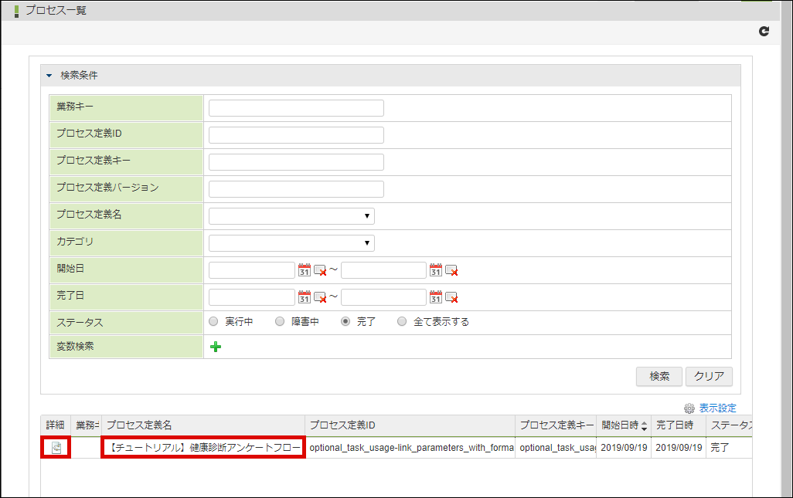Click the refresh icon at top right

click(x=764, y=32)
